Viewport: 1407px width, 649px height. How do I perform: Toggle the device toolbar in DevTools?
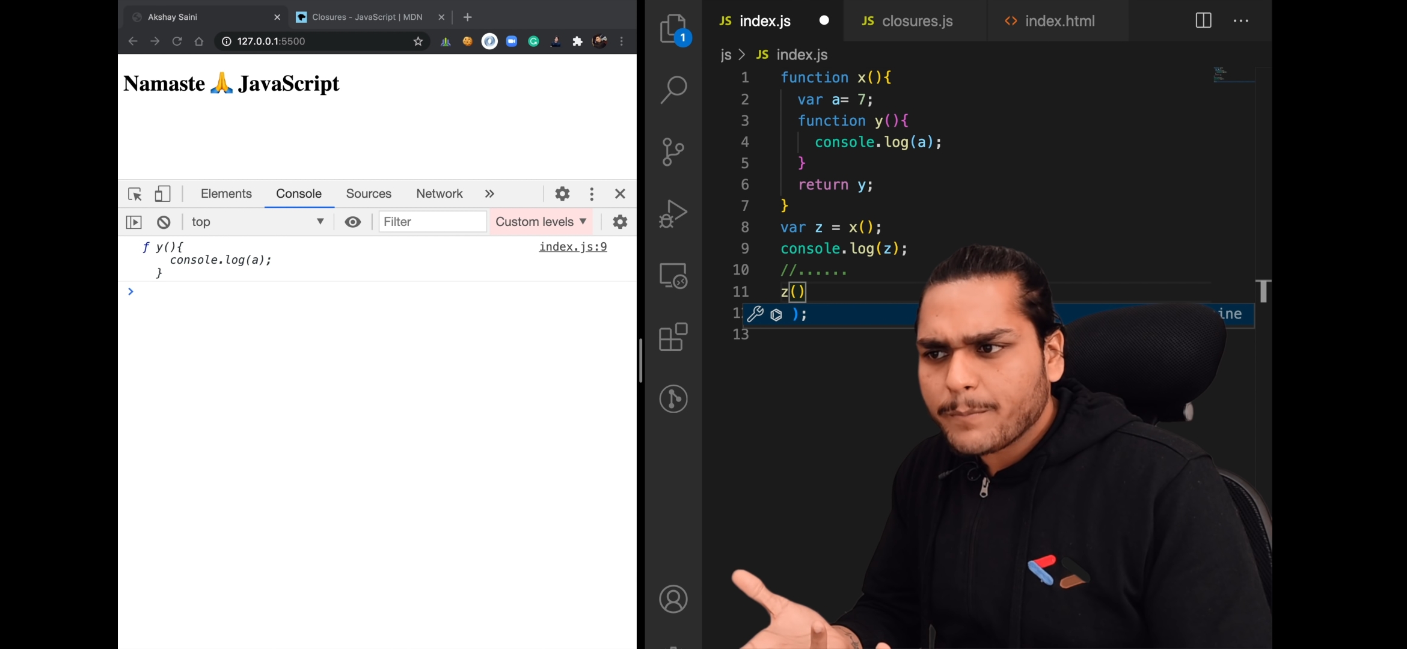[x=162, y=193]
